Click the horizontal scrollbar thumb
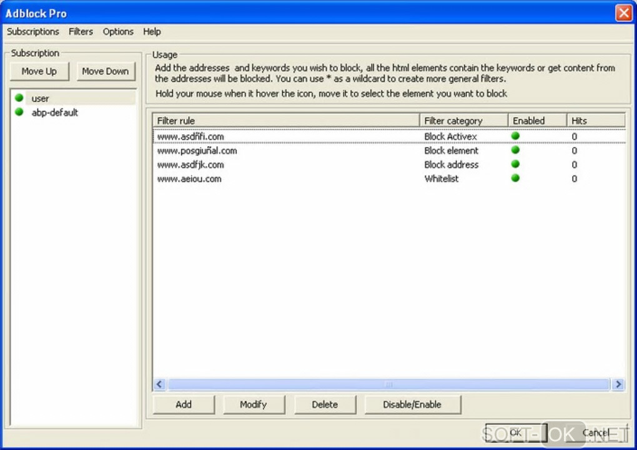The height and width of the screenshot is (450, 637). point(389,384)
